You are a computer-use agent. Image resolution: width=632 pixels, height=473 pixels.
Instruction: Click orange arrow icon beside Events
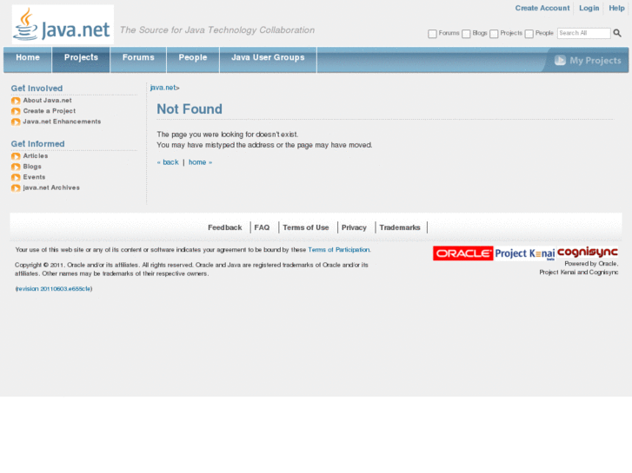(x=16, y=178)
